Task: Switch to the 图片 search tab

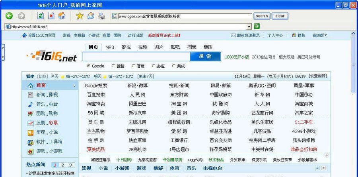Action: 159,47
